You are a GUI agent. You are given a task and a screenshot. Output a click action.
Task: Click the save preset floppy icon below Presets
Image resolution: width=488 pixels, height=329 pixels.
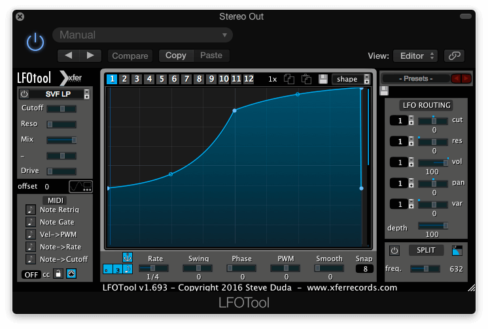[x=385, y=91]
